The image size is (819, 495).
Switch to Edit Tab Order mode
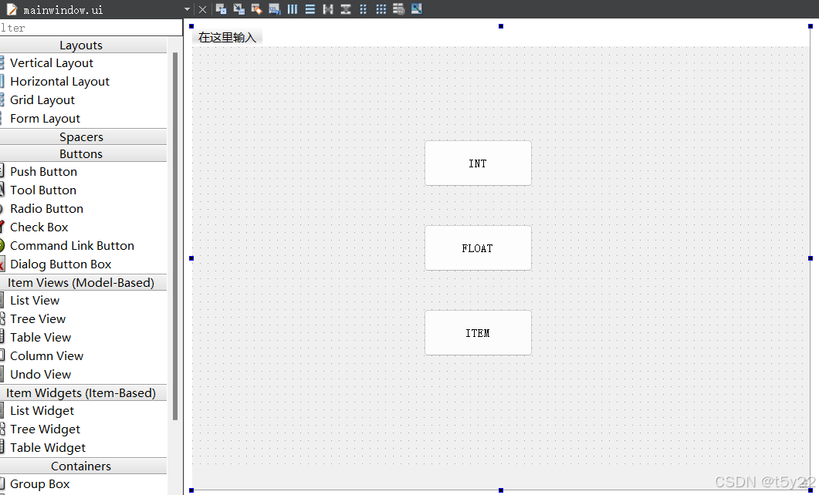click(x=274, y=9)
